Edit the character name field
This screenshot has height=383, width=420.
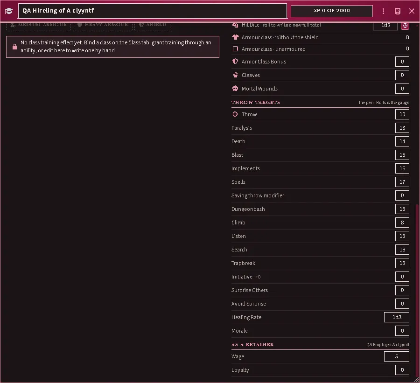153,11
